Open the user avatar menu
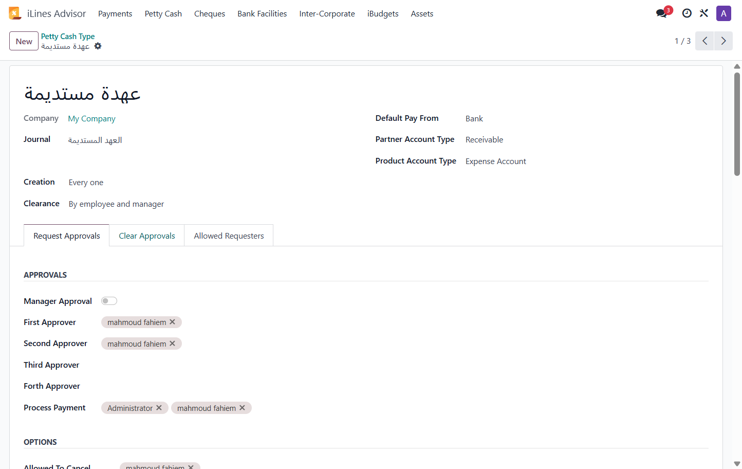742x469 pixels. pyautogui.click(x=724, y=13)
